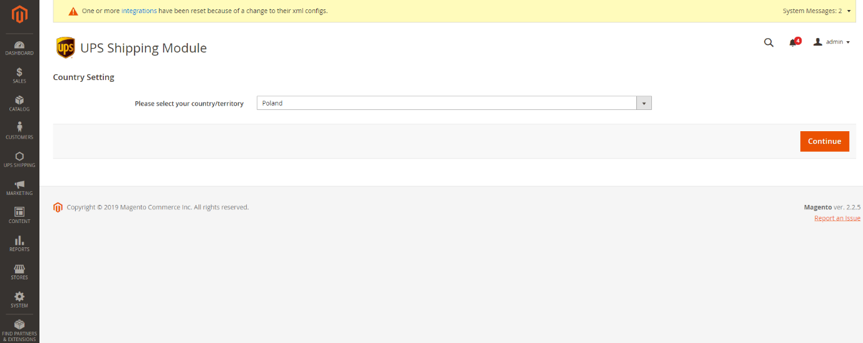Open the Content menu

coord(19,216)
